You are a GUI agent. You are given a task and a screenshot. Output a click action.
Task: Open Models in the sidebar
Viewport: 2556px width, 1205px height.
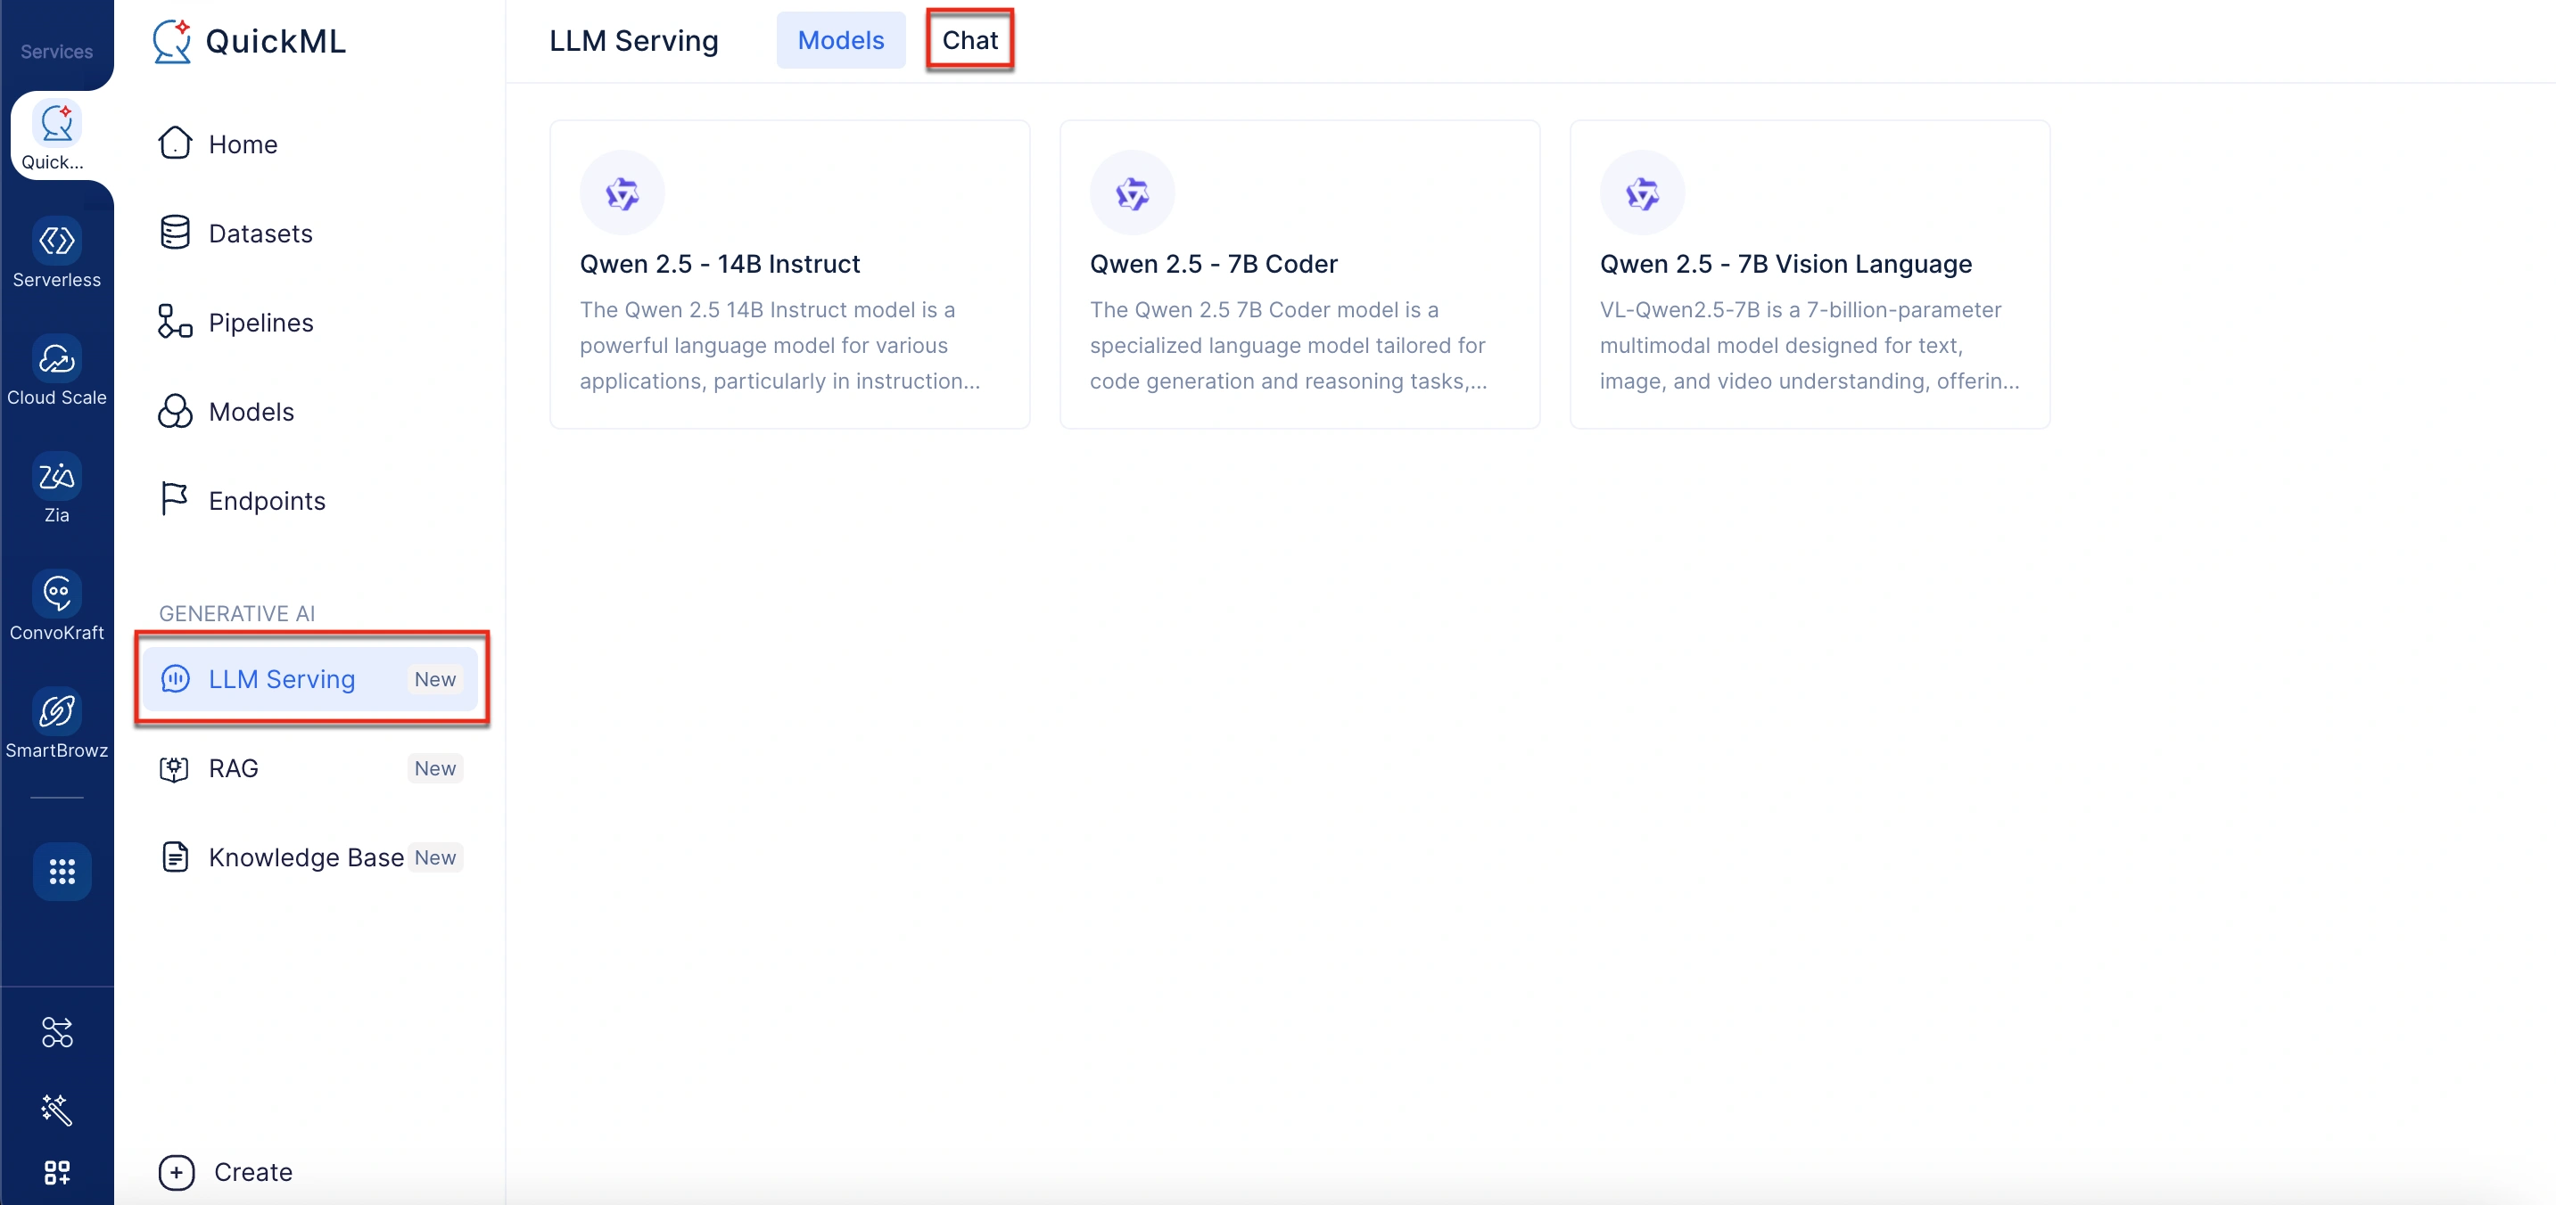click(309, 412)
